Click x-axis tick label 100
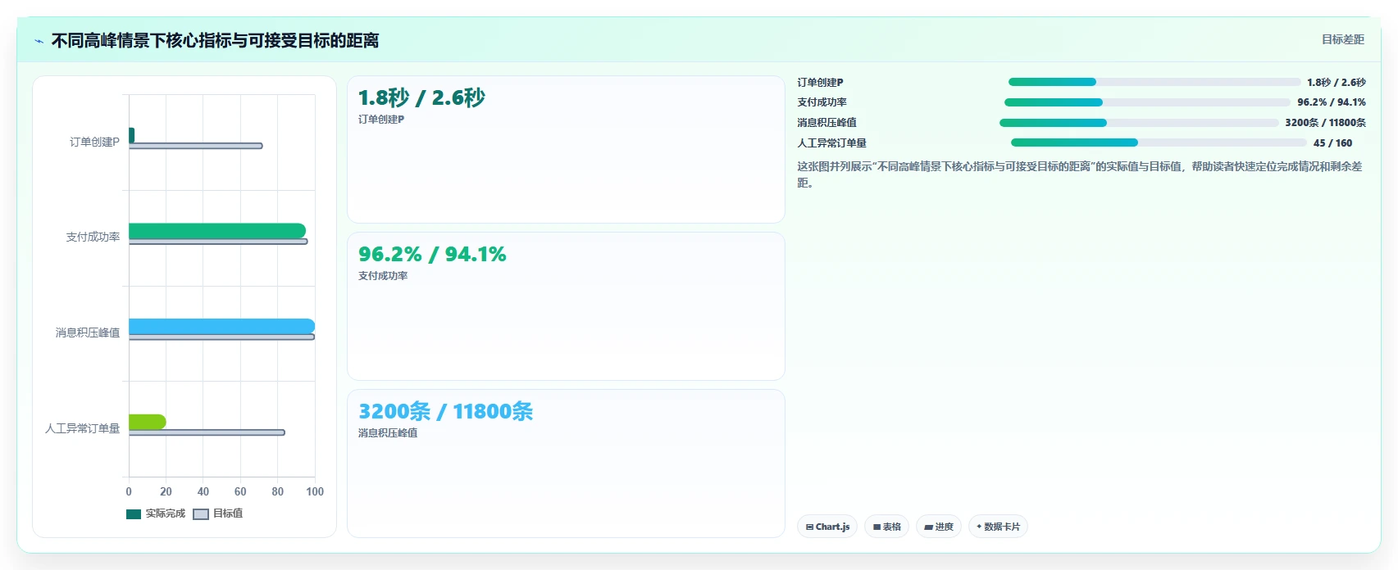This screenshot has width=1398, height=570. (x=315, y=491)
